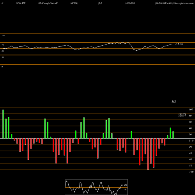Click the RSI axis label '70'
Image resolution: width=195 pixels, height=195 pixels.
[3, 45]
